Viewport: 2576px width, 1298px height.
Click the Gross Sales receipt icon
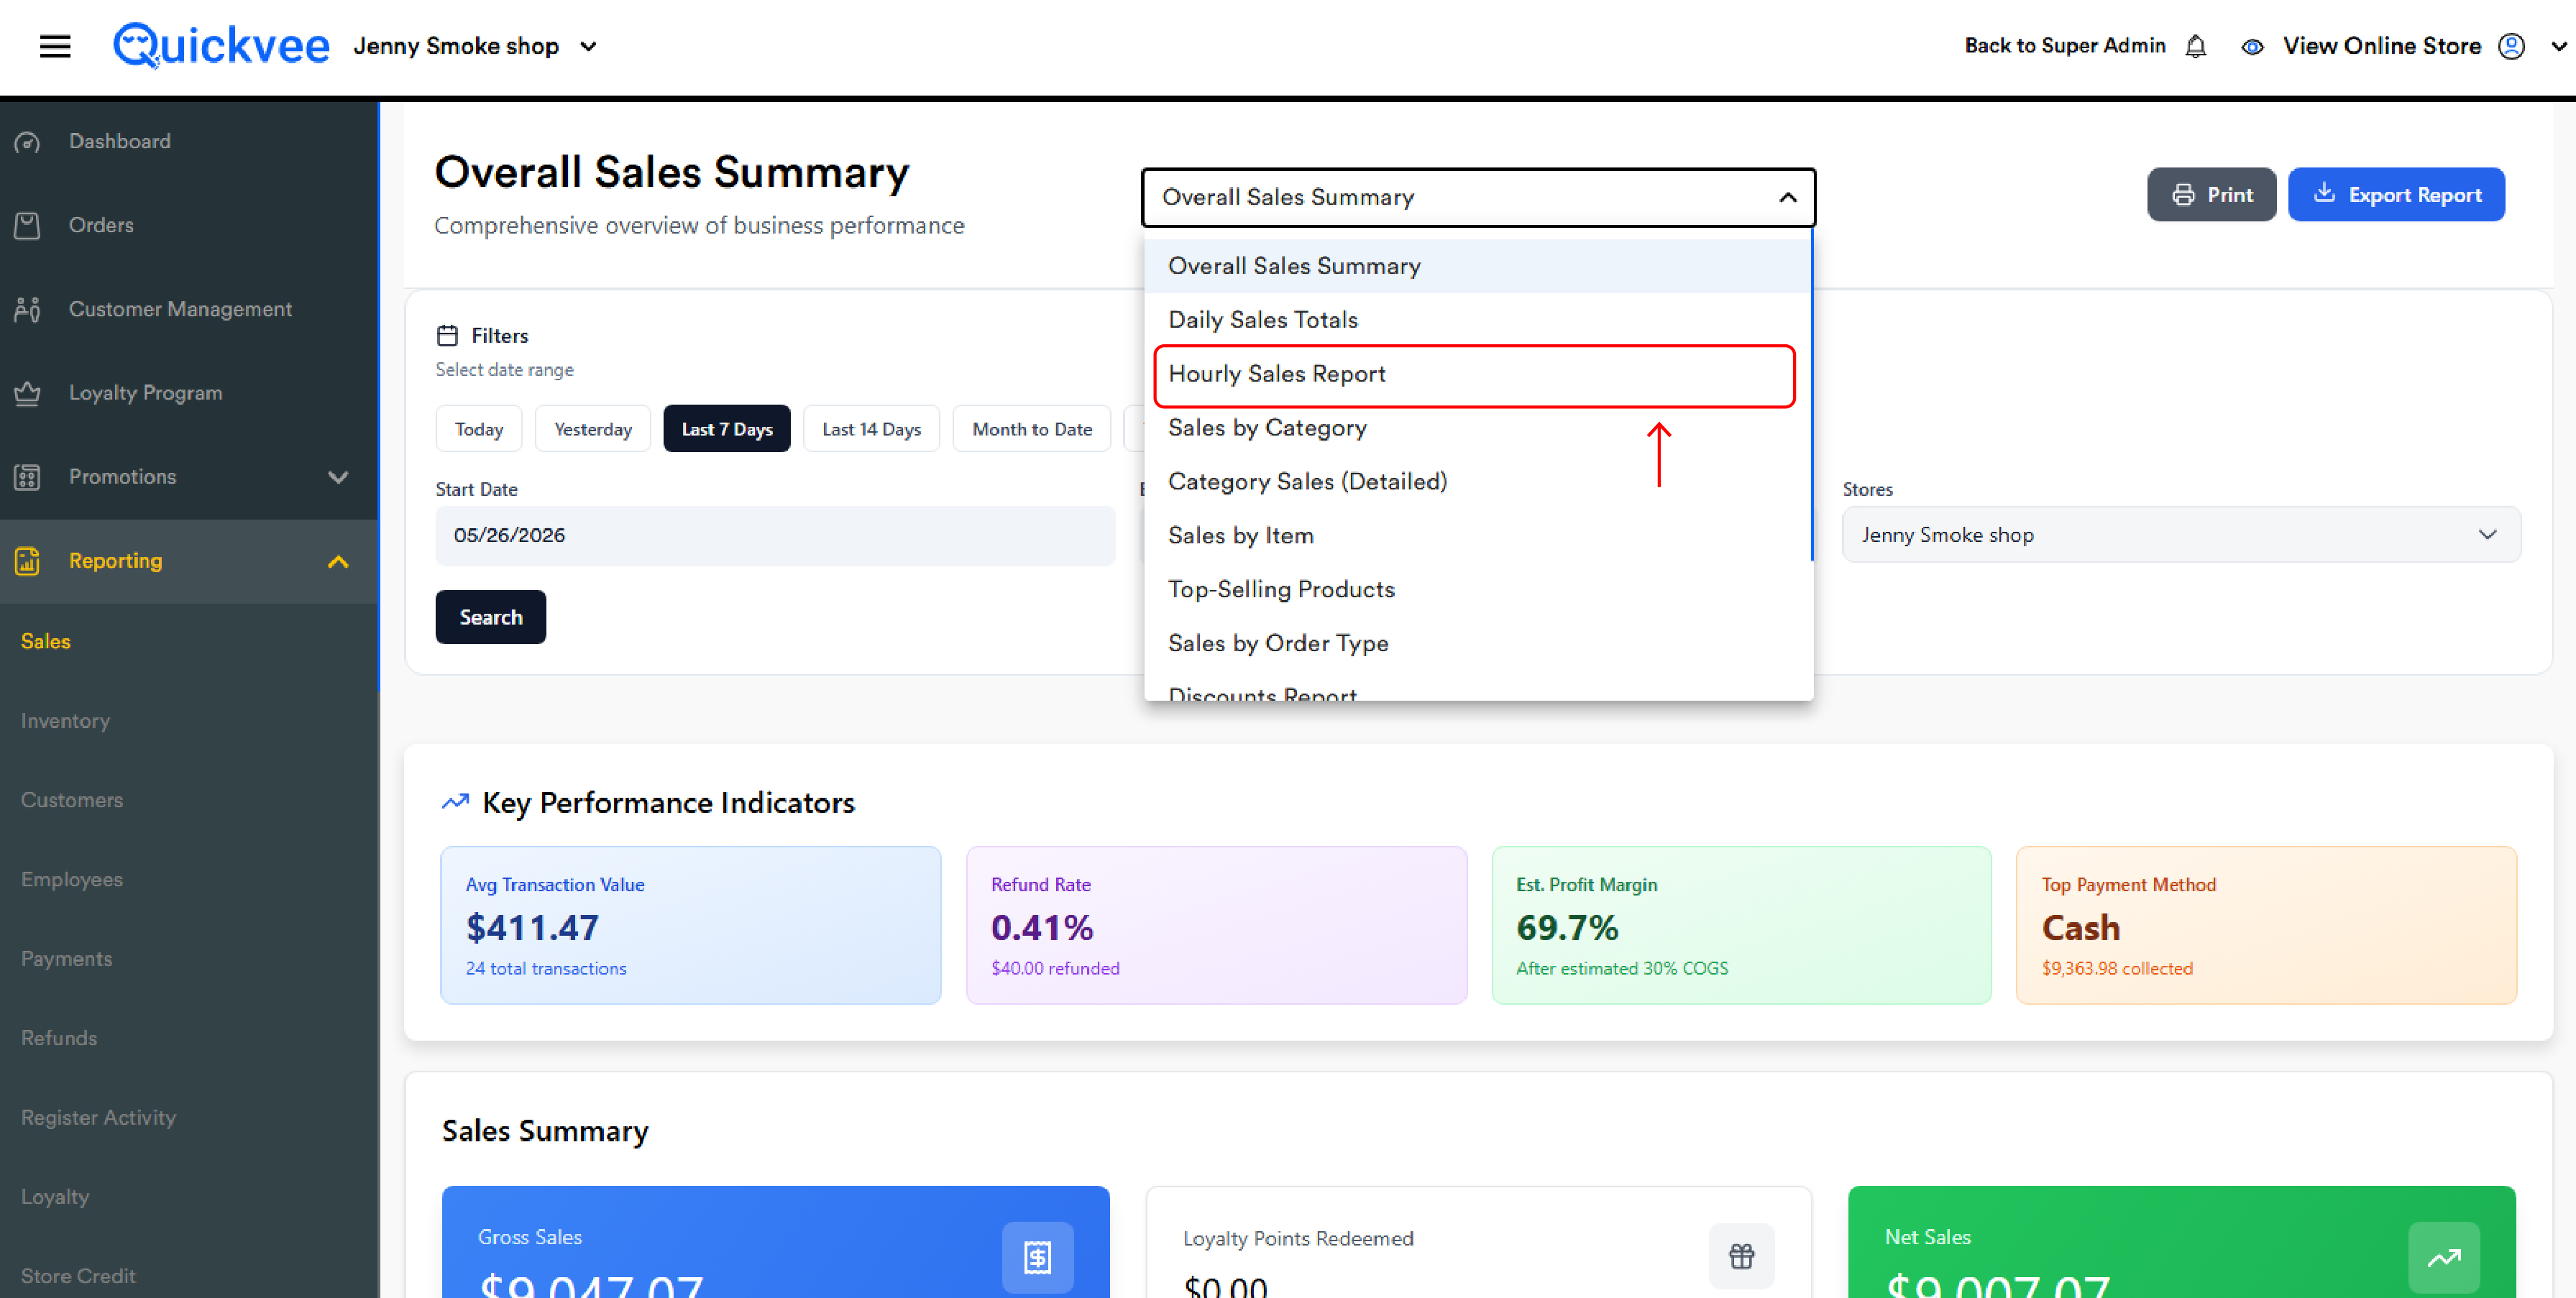tap(1037, 1257)
